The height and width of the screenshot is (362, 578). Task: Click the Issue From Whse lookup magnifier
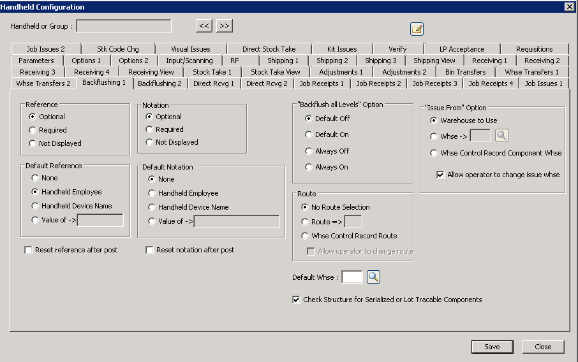click(501, 136)
